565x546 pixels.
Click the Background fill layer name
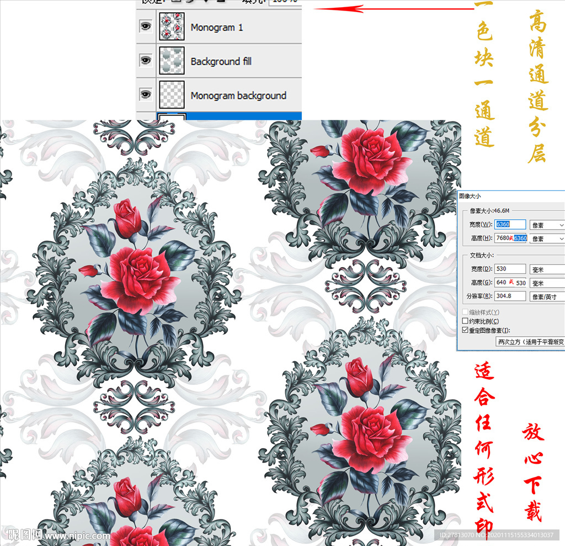[221, 62]
